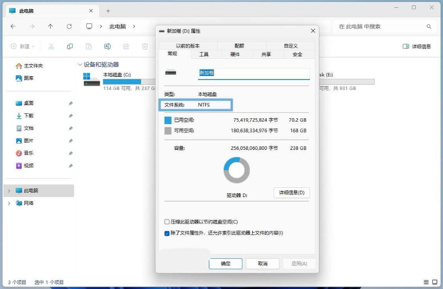Viewport: 443px width, 289px height.
Task: Click the Copy icon in the toolbar
Action: point(70,46)
